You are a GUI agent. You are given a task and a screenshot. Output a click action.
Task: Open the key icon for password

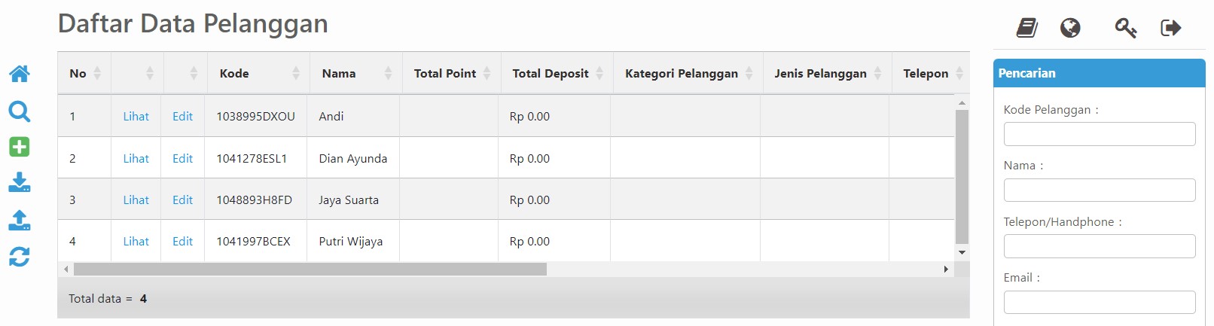1126,28
